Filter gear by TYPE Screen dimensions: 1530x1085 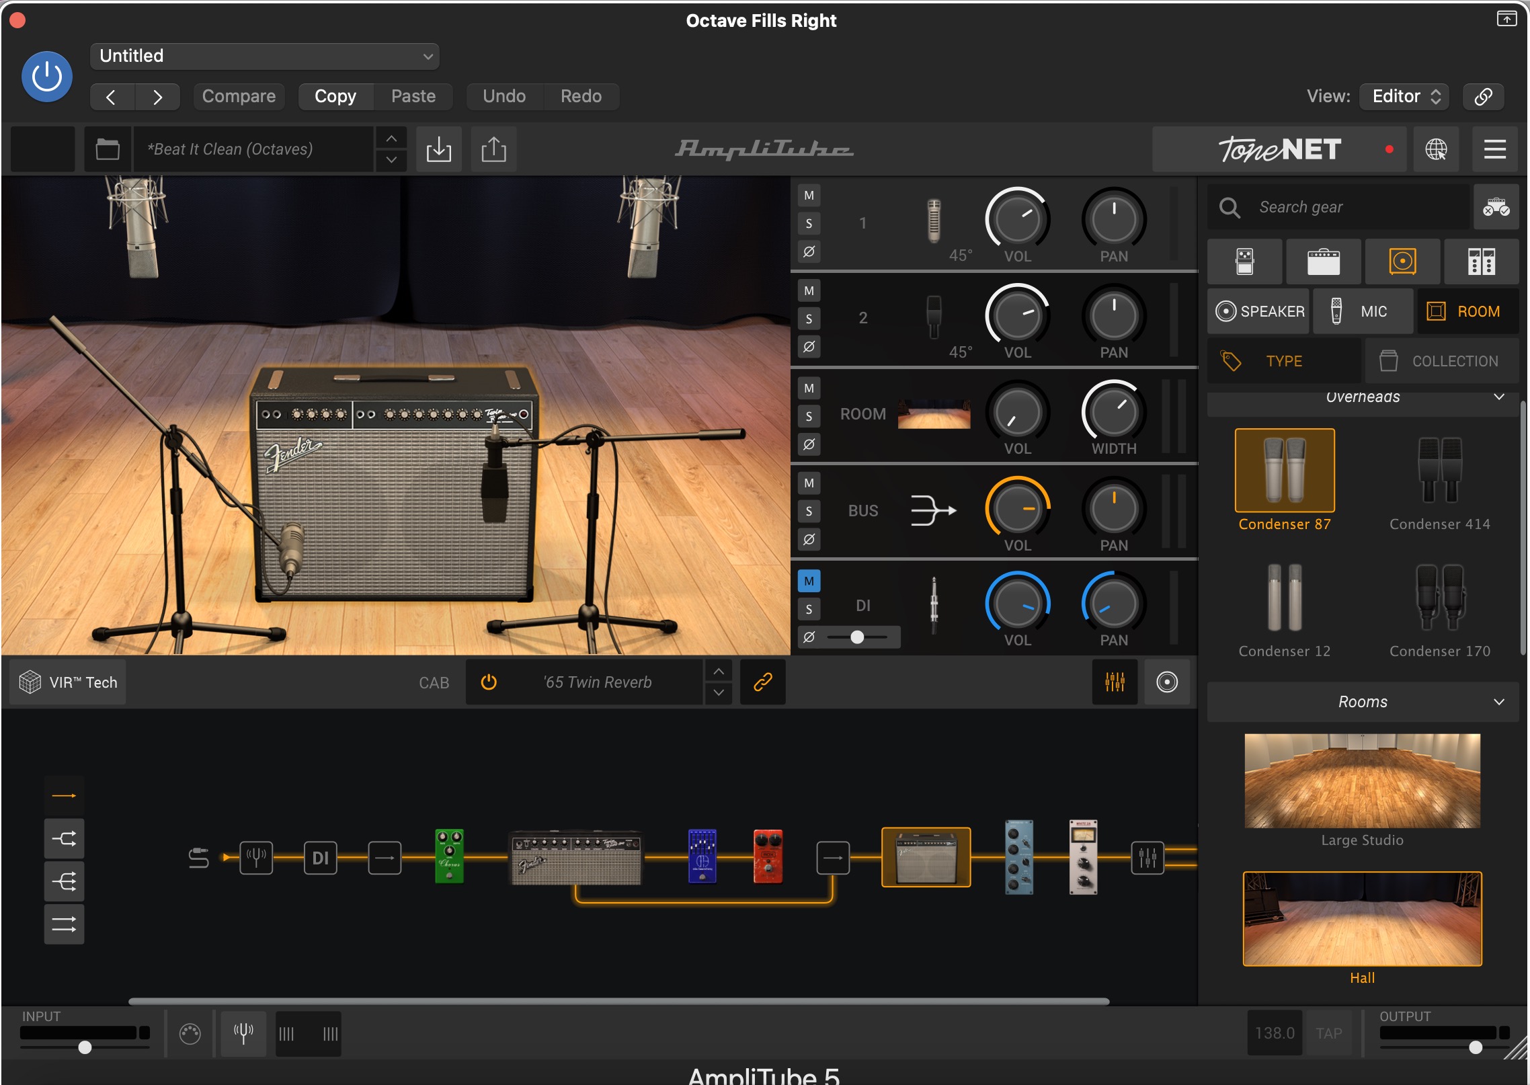pos(1284,361)
